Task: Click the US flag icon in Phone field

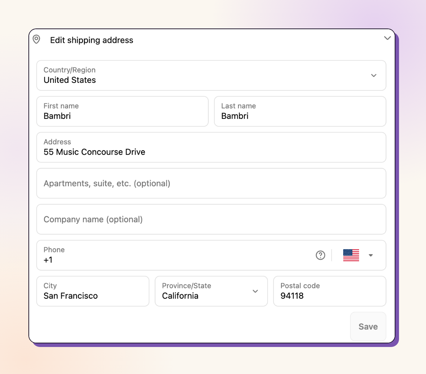Action: pyautogui.click(x=351, y=255)
